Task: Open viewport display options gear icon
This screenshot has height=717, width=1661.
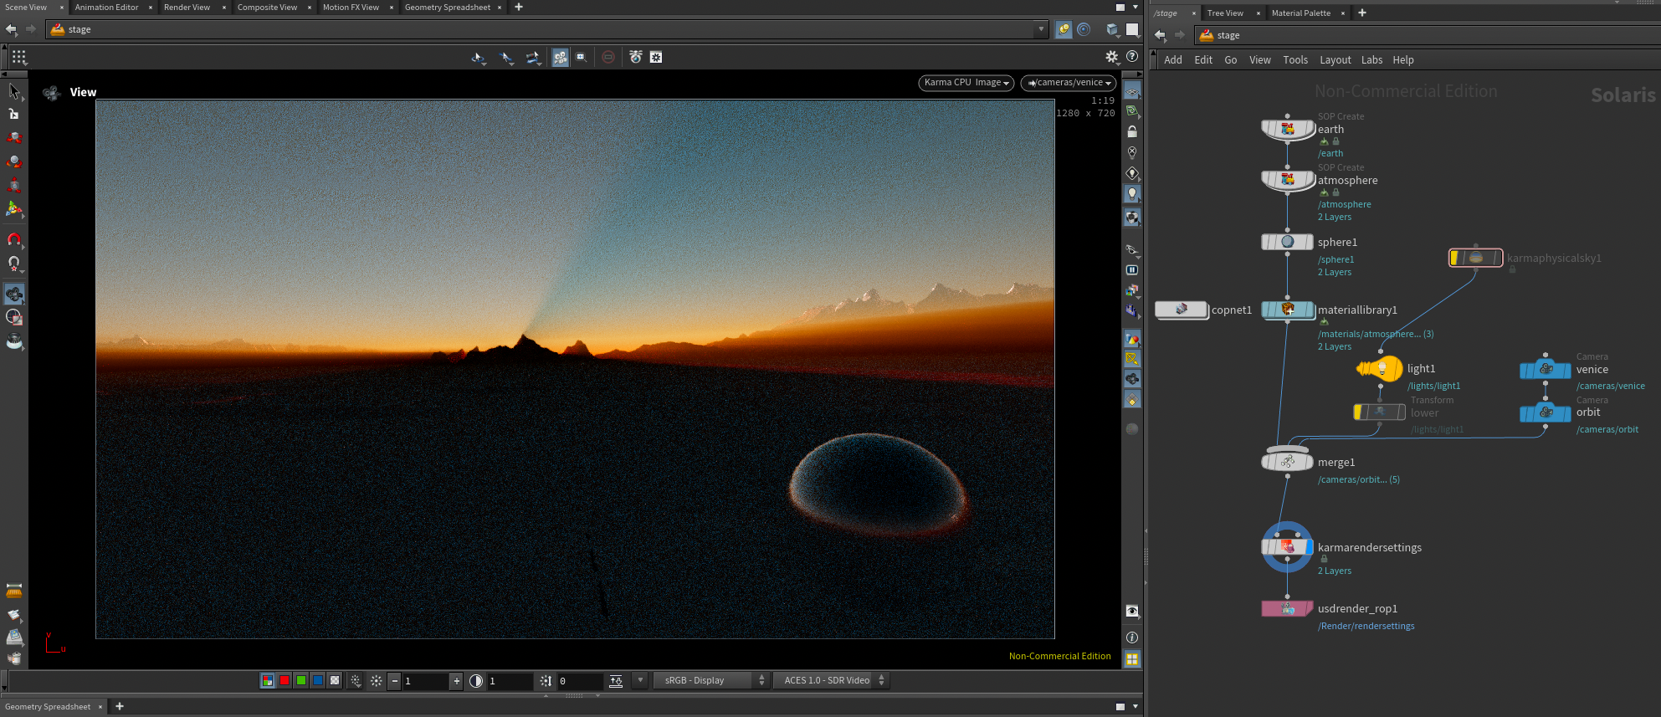Action: pos(1111,57)
